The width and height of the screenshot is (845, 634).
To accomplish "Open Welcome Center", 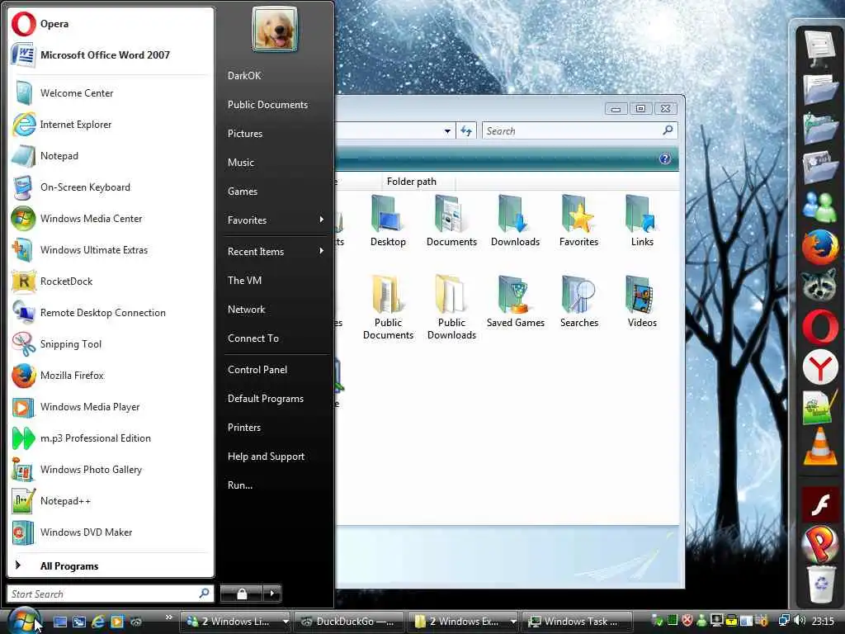I will point(111,93).
